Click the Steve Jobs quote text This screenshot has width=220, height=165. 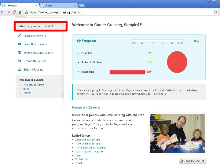tap(138, 92)
